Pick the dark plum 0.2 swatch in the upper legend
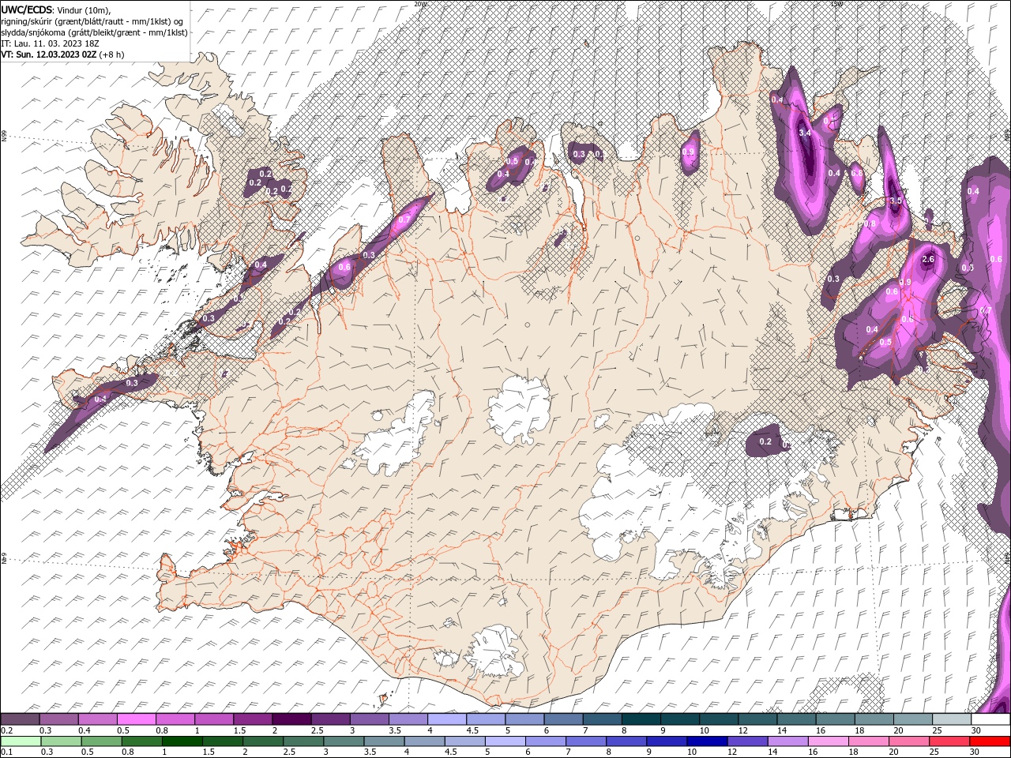 [x=20, y=719]
